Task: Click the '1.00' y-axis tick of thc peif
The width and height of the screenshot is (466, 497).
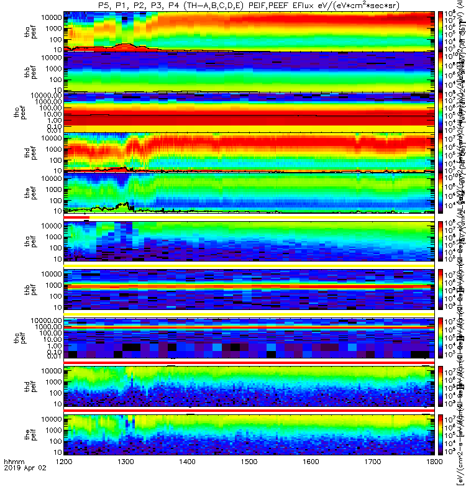Action: [54, 346]
